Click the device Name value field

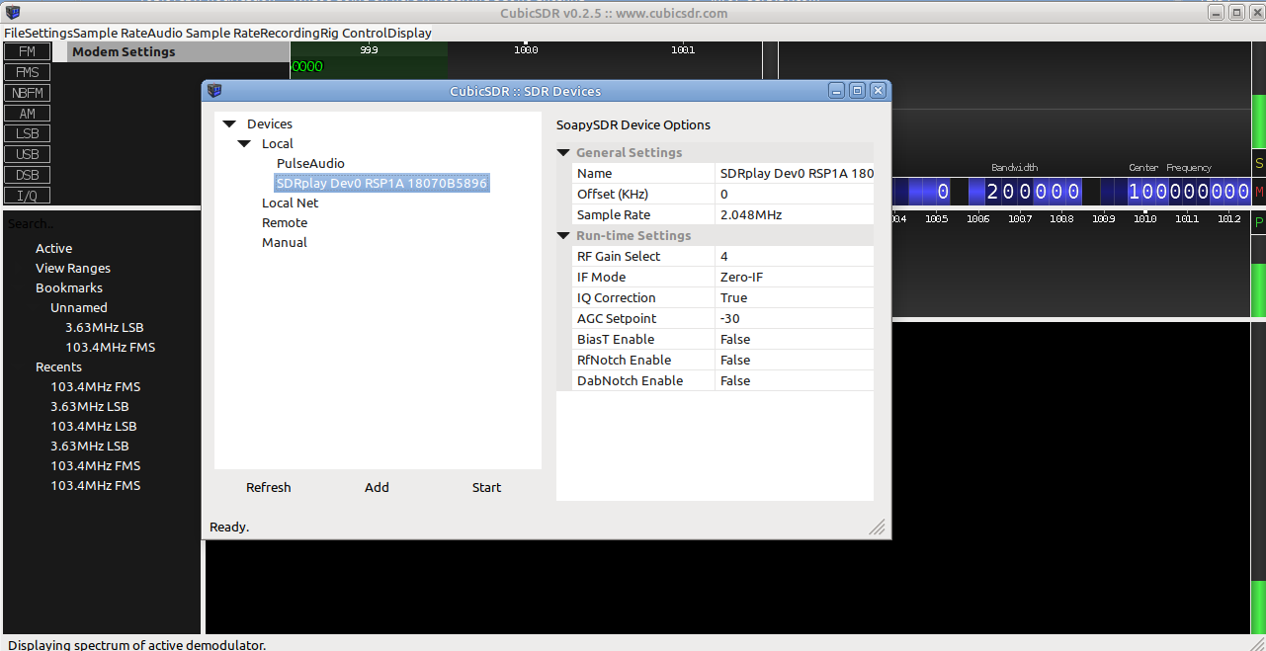(x=795, y=173)
